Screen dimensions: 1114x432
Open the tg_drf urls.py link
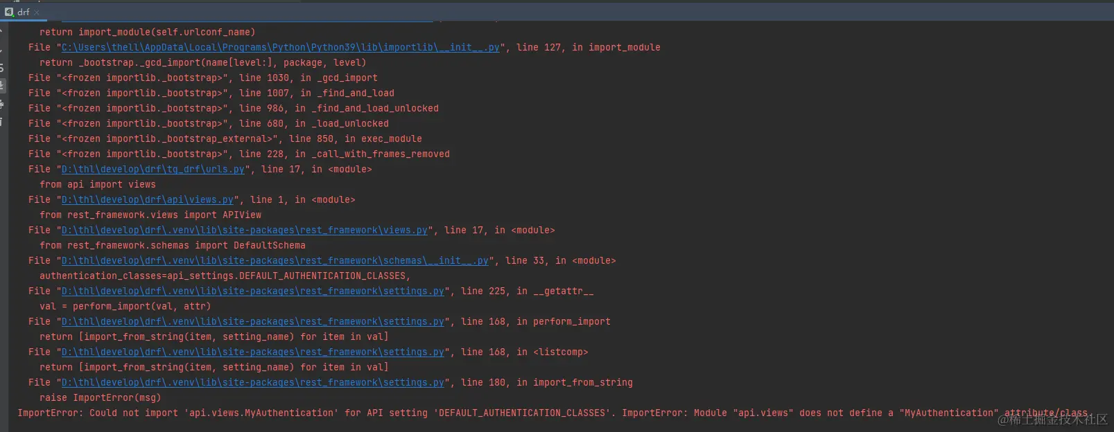(x=153, y=169)
